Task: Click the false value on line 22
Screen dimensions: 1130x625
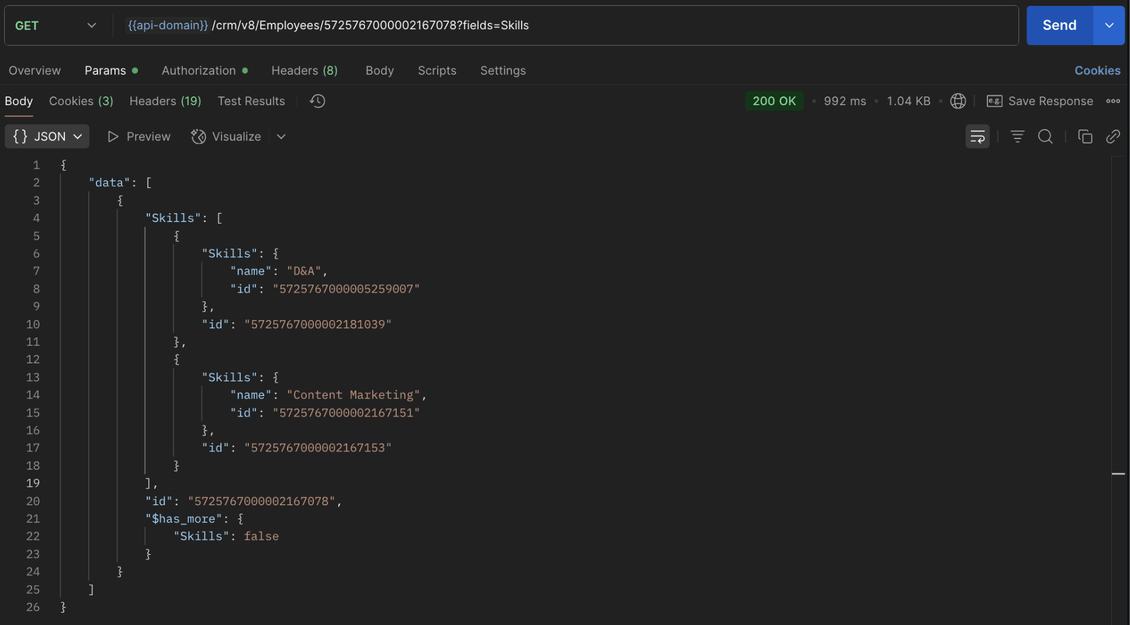Action: [261, 536]
